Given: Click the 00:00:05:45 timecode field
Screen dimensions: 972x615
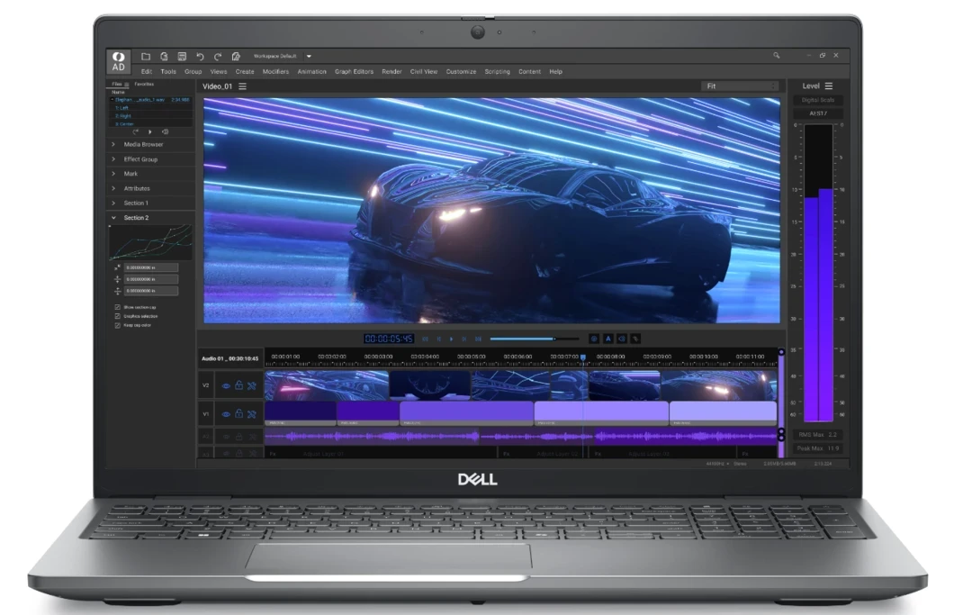Looking at the screenshot, I should [x=389, y=339].
